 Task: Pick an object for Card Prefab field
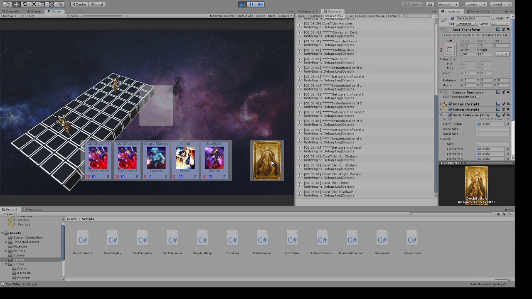point(507,124)
